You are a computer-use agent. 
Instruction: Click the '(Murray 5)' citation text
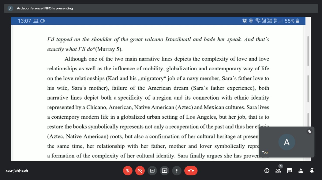pos(109,49)
